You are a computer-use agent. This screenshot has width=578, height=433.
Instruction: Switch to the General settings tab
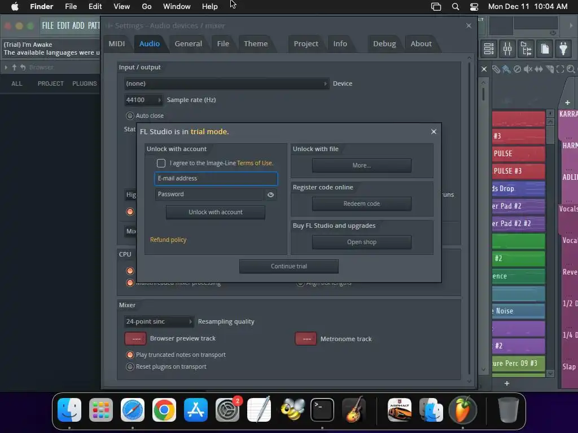[x=188, y=43]
